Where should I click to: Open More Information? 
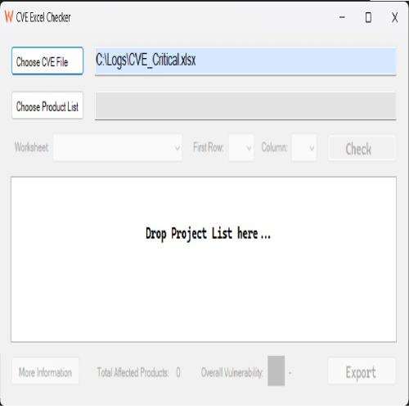click(45, 371)
